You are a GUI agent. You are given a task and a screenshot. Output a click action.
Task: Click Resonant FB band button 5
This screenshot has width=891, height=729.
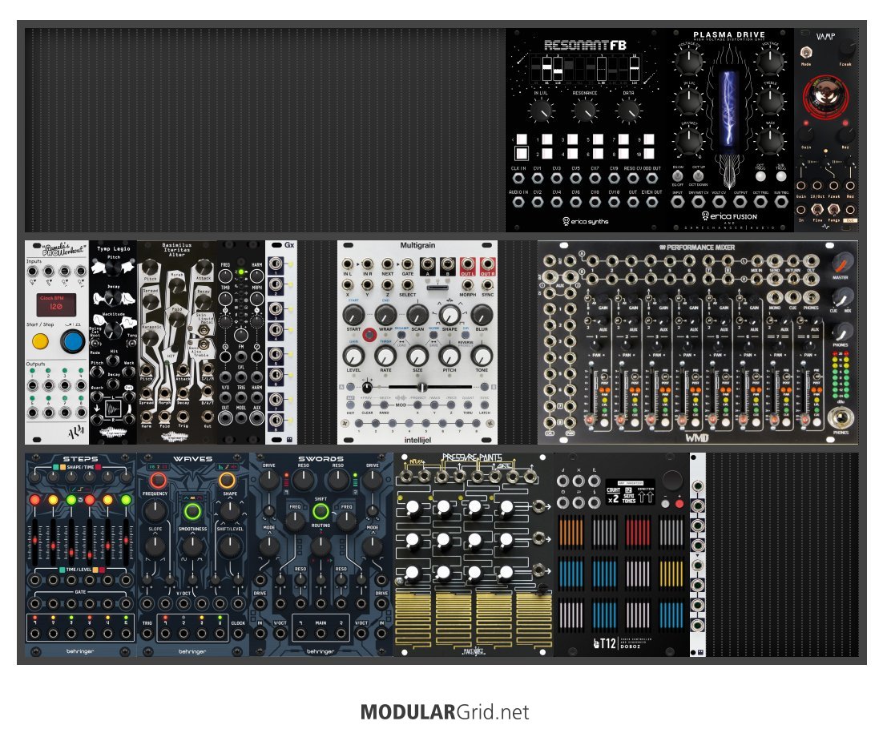(598, 139)
